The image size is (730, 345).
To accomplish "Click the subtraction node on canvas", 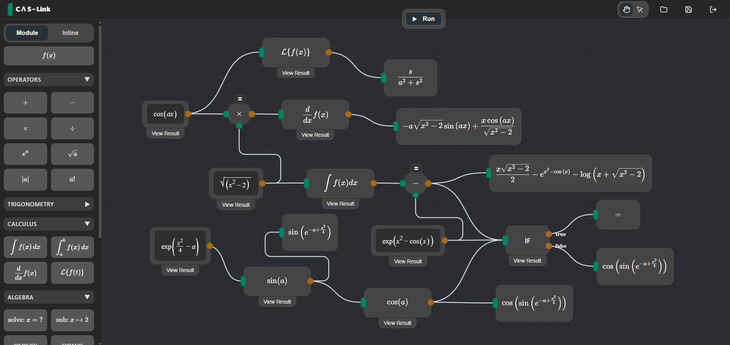I will point(416,184).
